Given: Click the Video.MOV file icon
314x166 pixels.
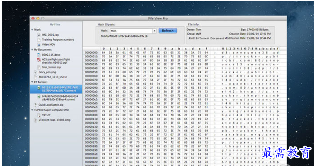Looking at the screenshot, I should (39, 45).
